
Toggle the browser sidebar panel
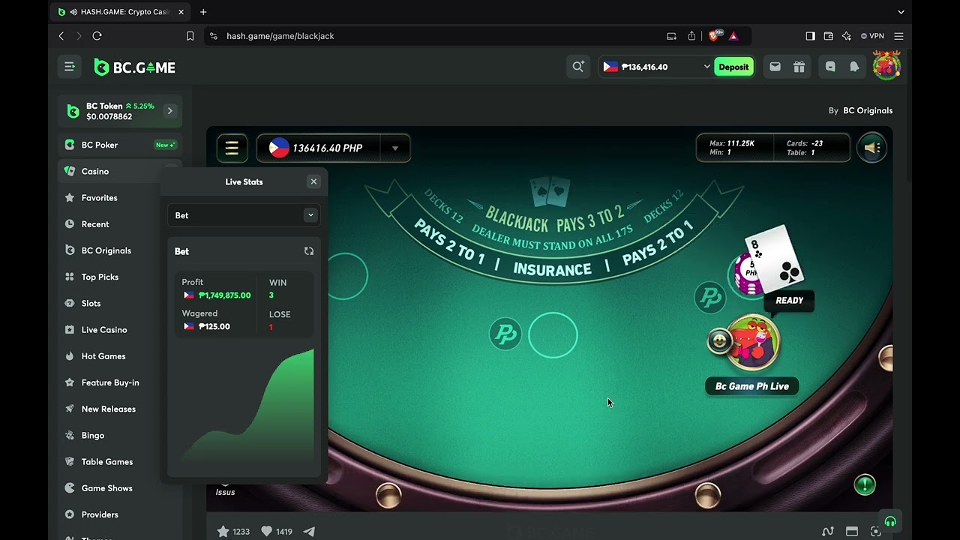click(x=810, y=36)
